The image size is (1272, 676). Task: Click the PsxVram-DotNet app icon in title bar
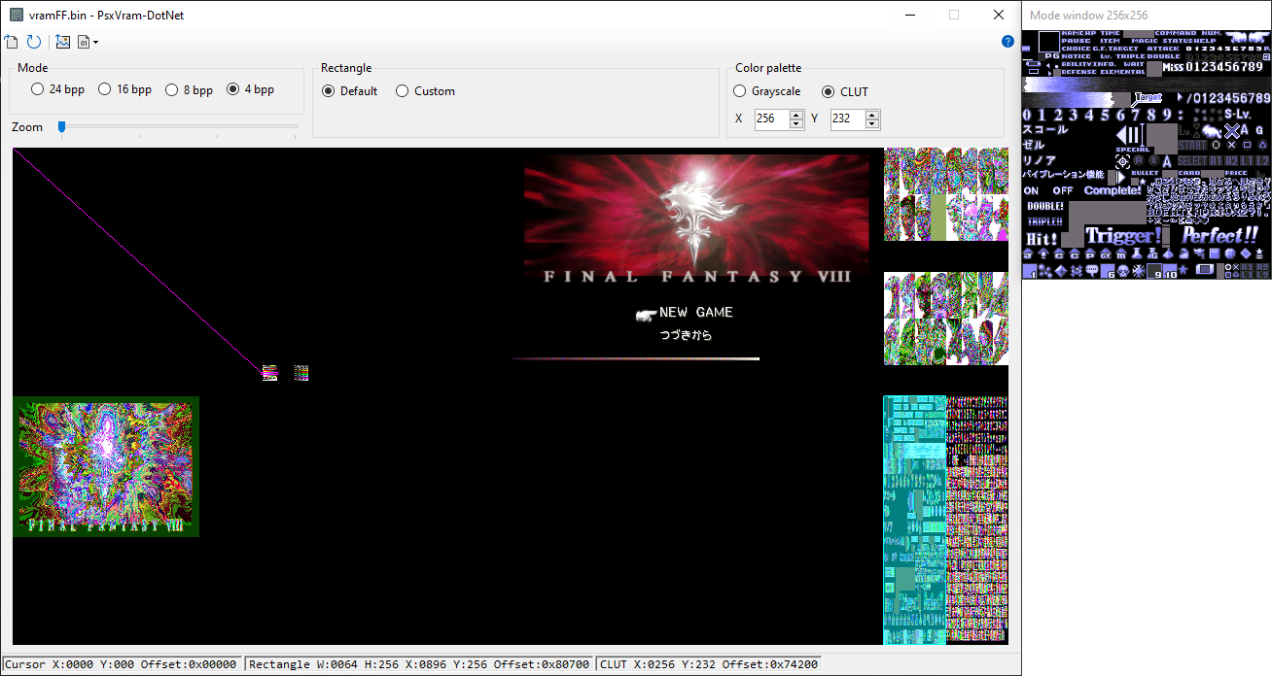tap(16, 15)
